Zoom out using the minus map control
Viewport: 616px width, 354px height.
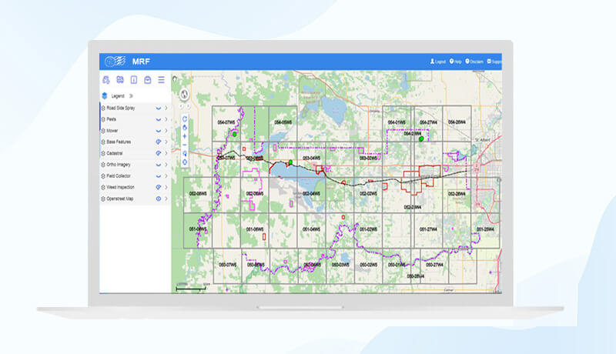coord(185,145)
